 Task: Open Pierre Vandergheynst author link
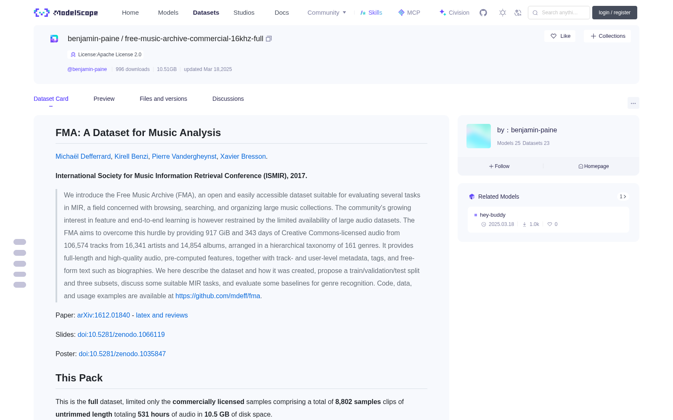184,156
